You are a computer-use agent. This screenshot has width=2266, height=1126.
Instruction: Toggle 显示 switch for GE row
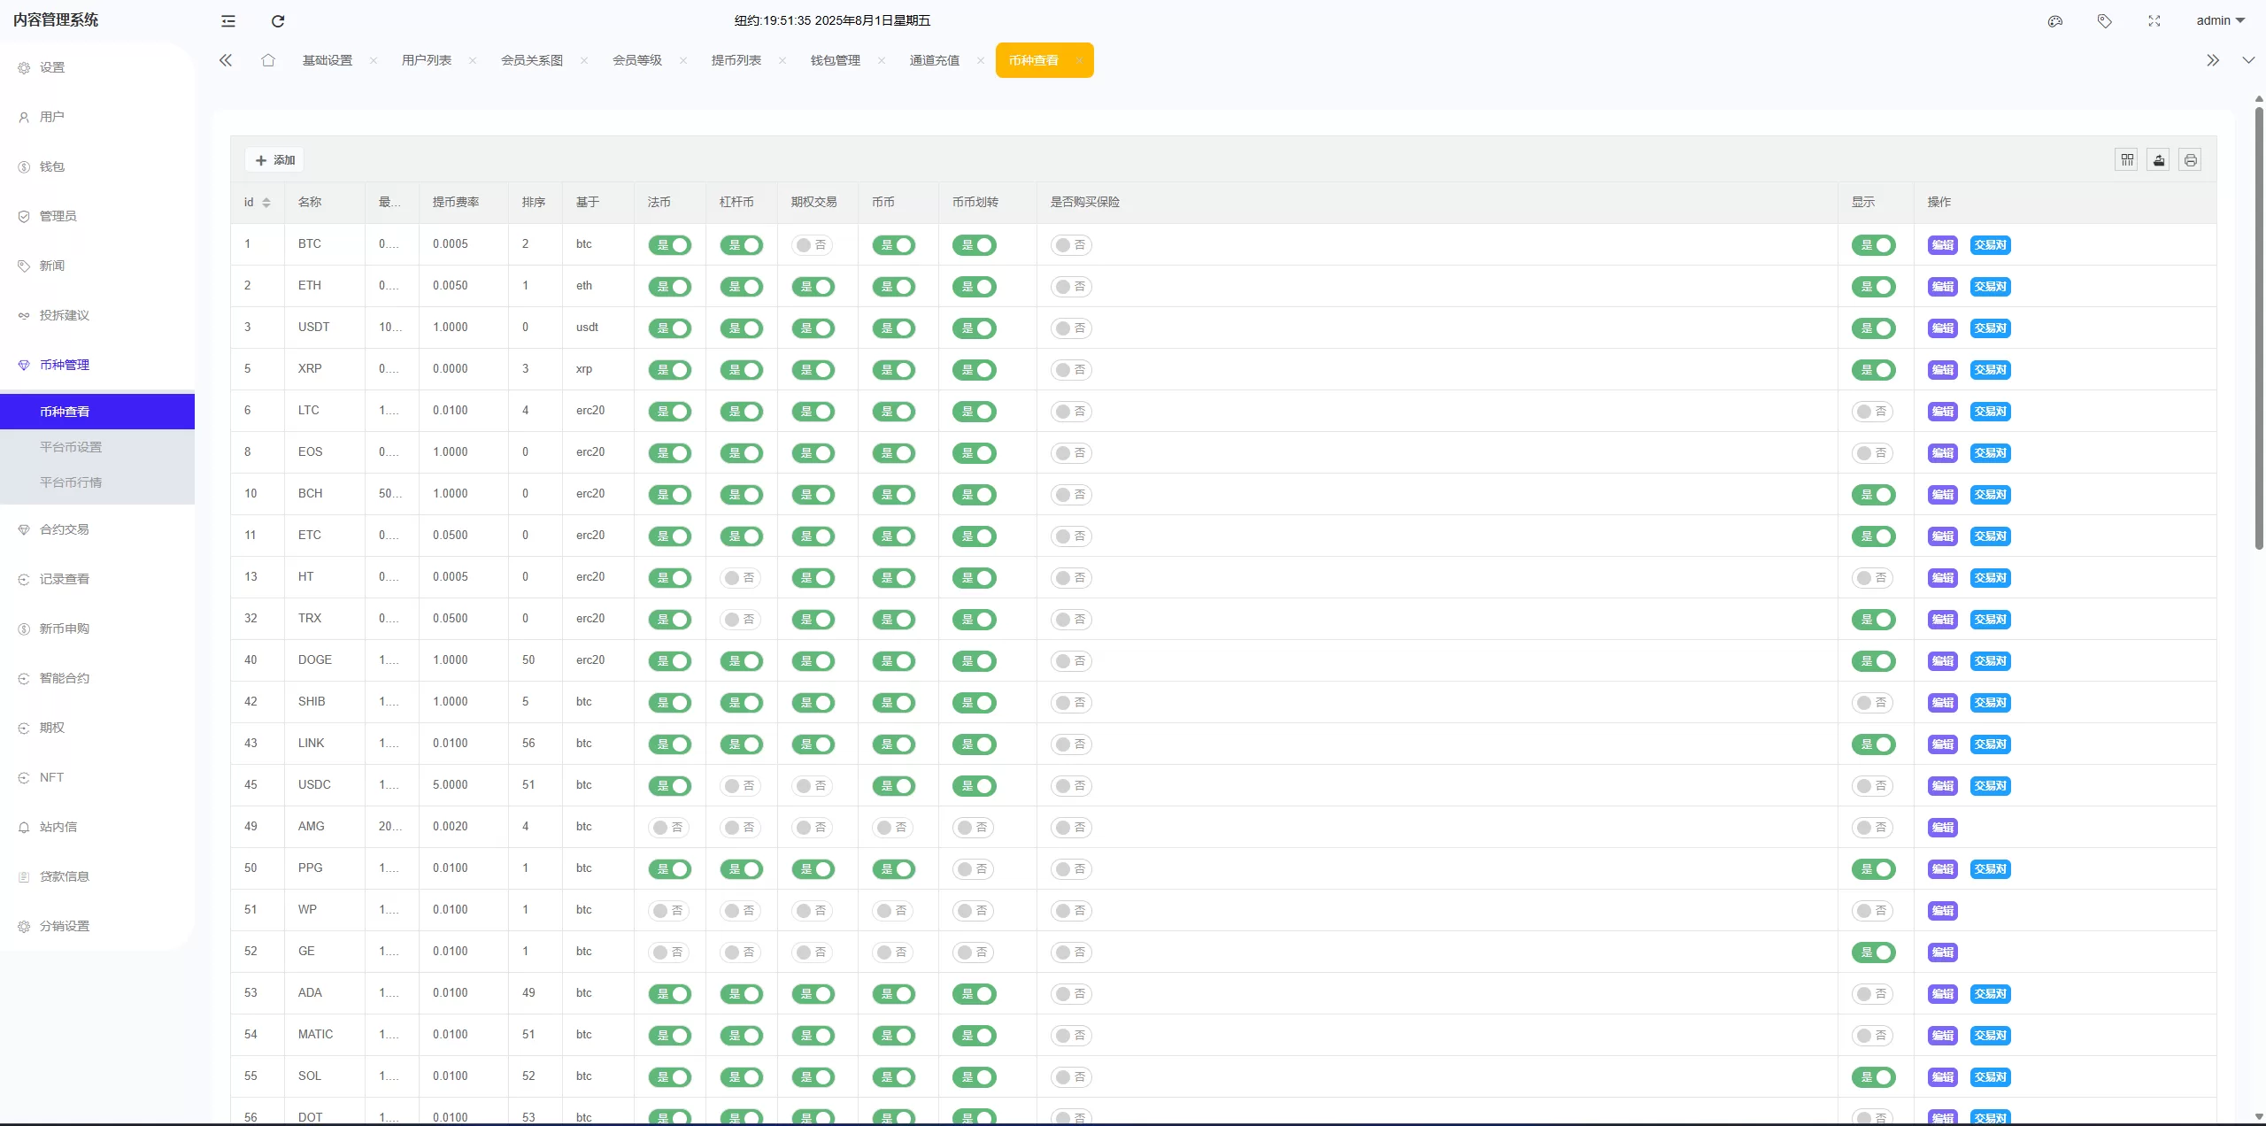(x=1873, y=952)
